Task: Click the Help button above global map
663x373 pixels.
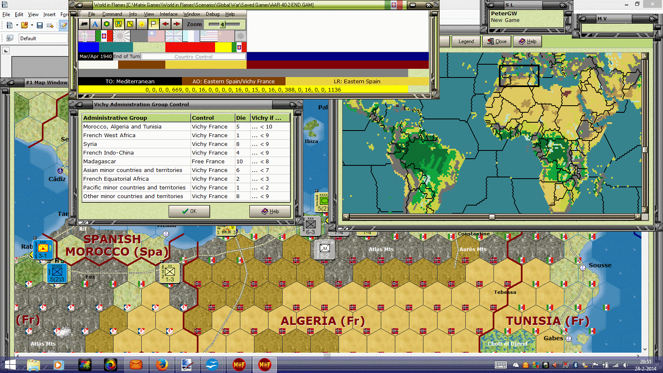Action: pyautogui.click(x=527, y=41)
